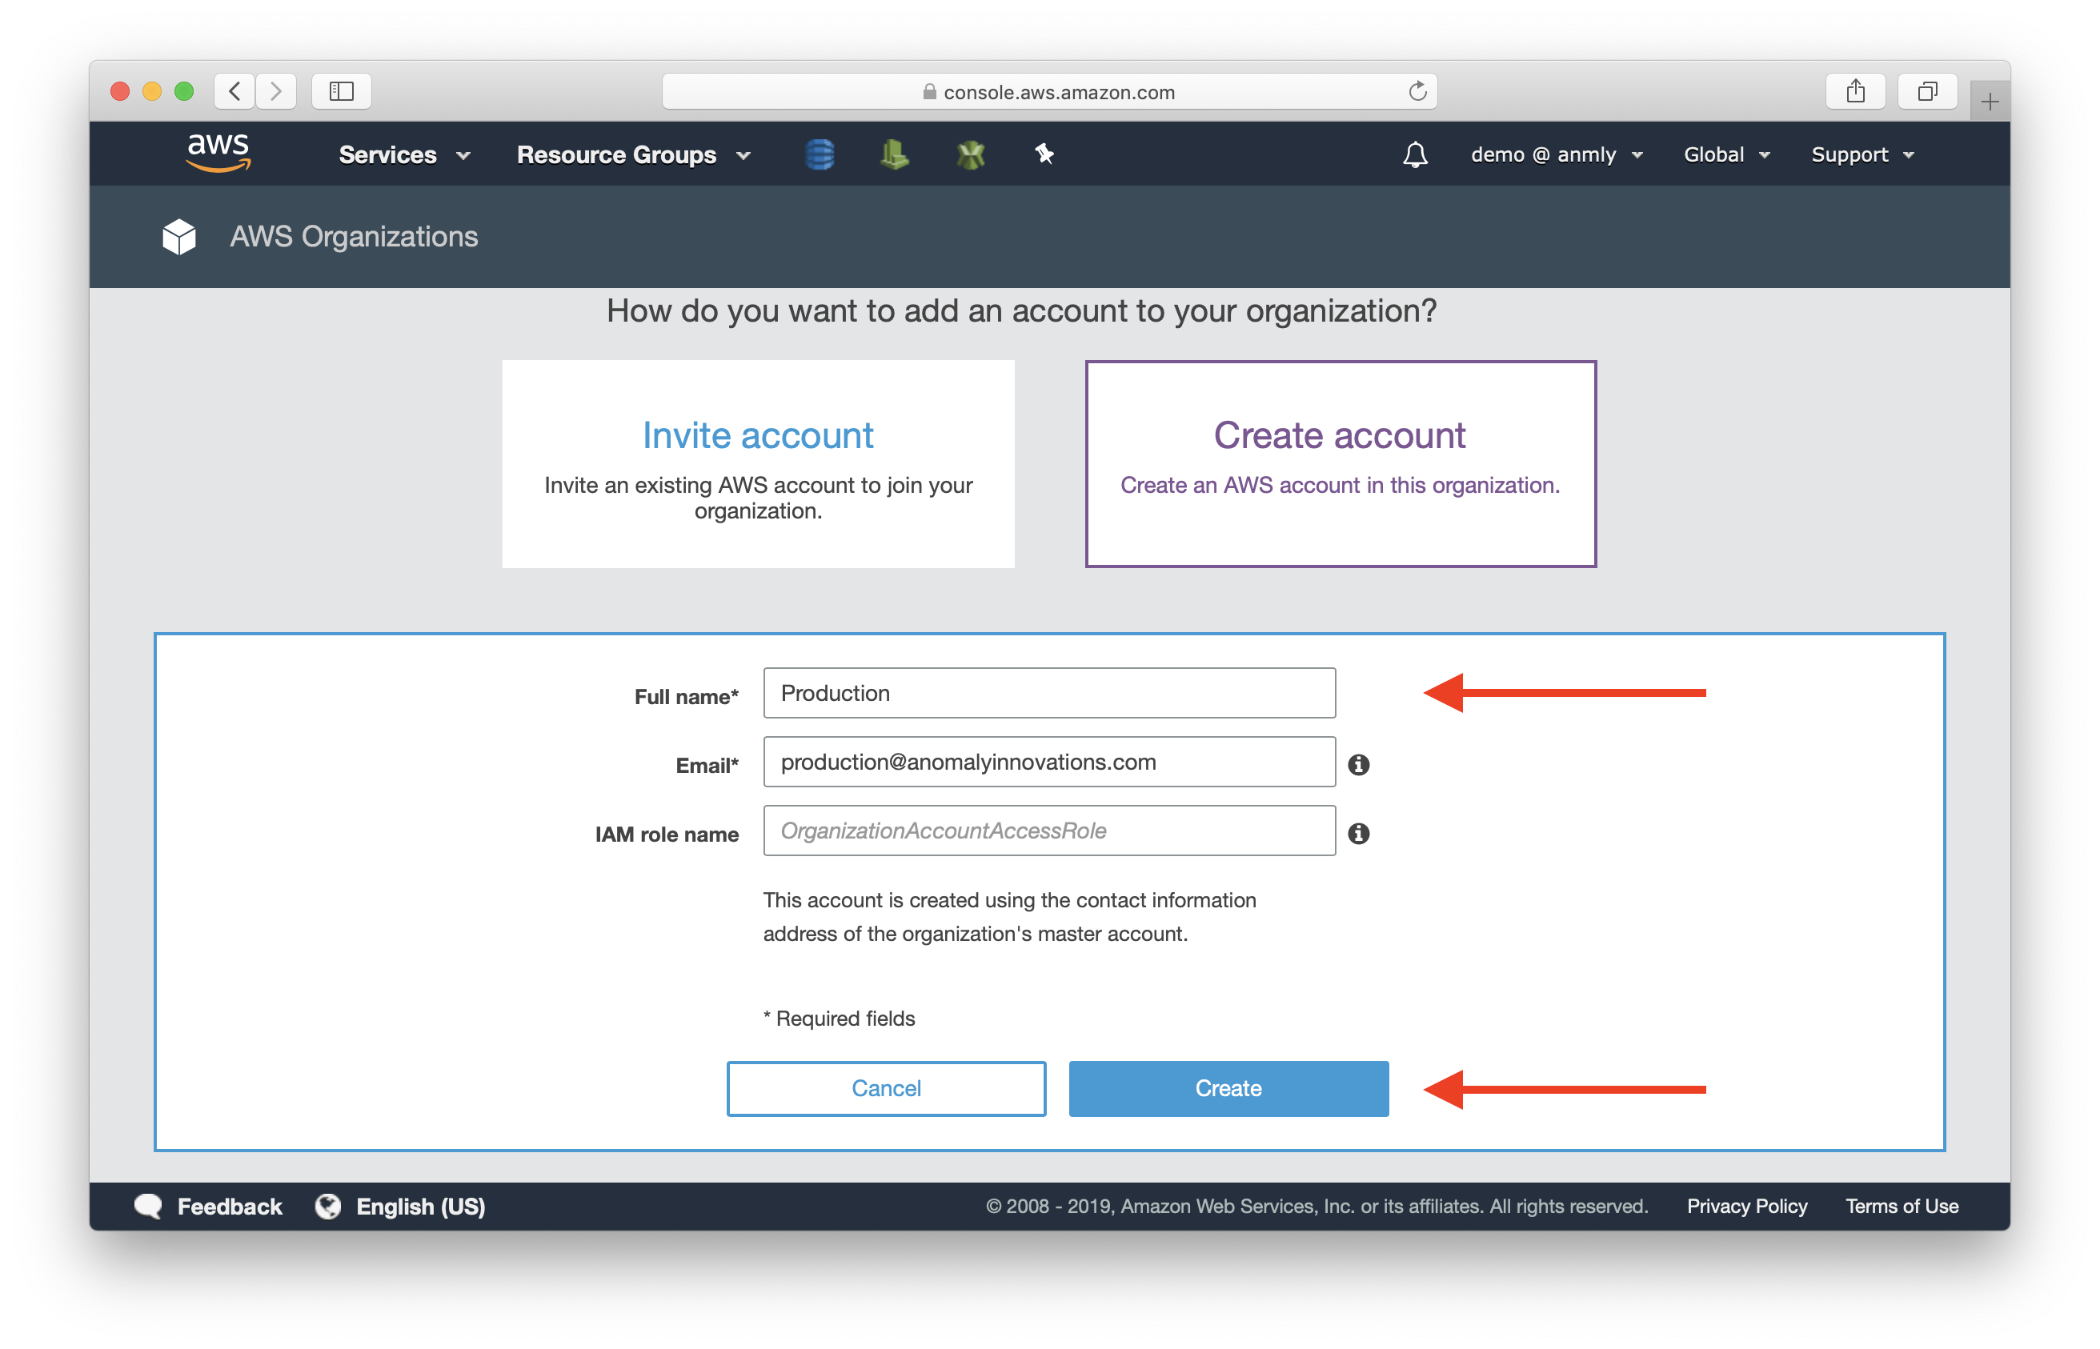Open the Support menu
The height and width of the screenshot is (1349, 2100).
1860,153
